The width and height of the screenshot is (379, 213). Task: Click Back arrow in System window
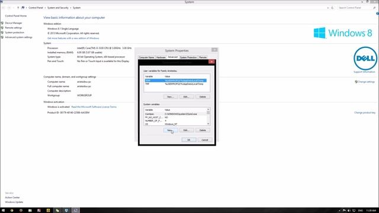[4, 8]
